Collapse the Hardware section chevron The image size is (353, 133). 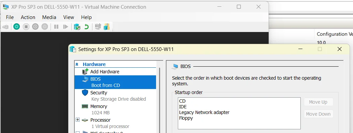click(x=77, y=64)
